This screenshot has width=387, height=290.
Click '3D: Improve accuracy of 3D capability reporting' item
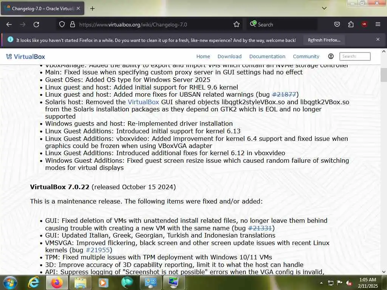[x=174, y=265]
